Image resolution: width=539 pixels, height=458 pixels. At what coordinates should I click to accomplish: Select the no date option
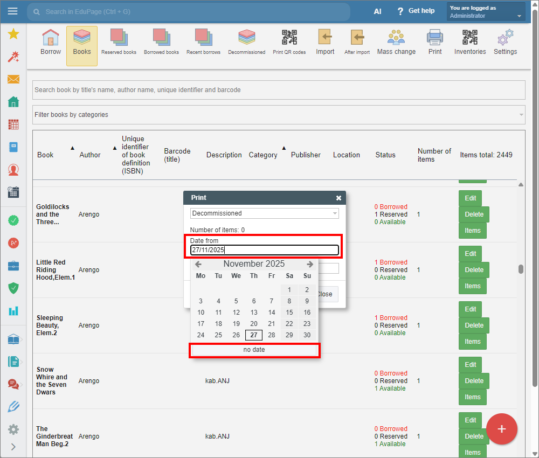(254, 350)
